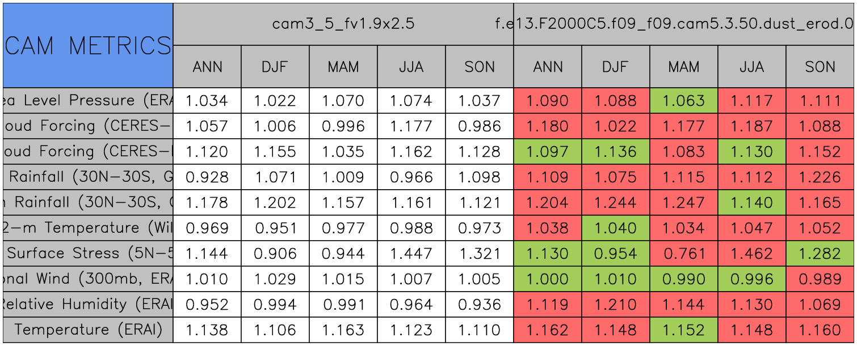Click the Zonal Wind (300mb) row label

click(x=88, y=279)
